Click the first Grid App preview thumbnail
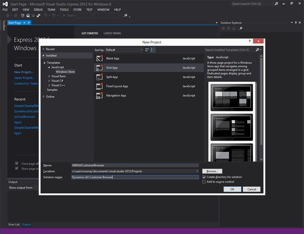 (x=232, y=97)
